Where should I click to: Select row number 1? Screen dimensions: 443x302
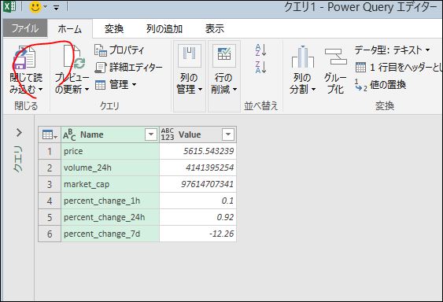coord(50,151)
